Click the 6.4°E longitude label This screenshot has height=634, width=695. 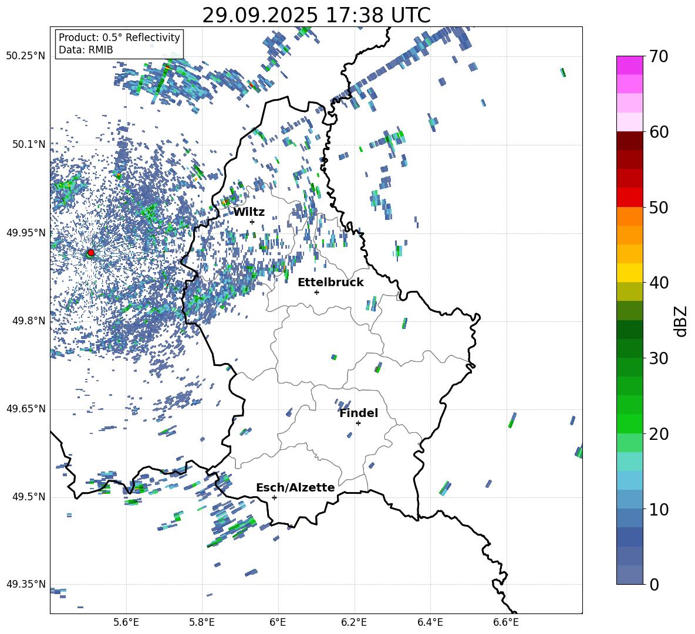coord(430,622)
